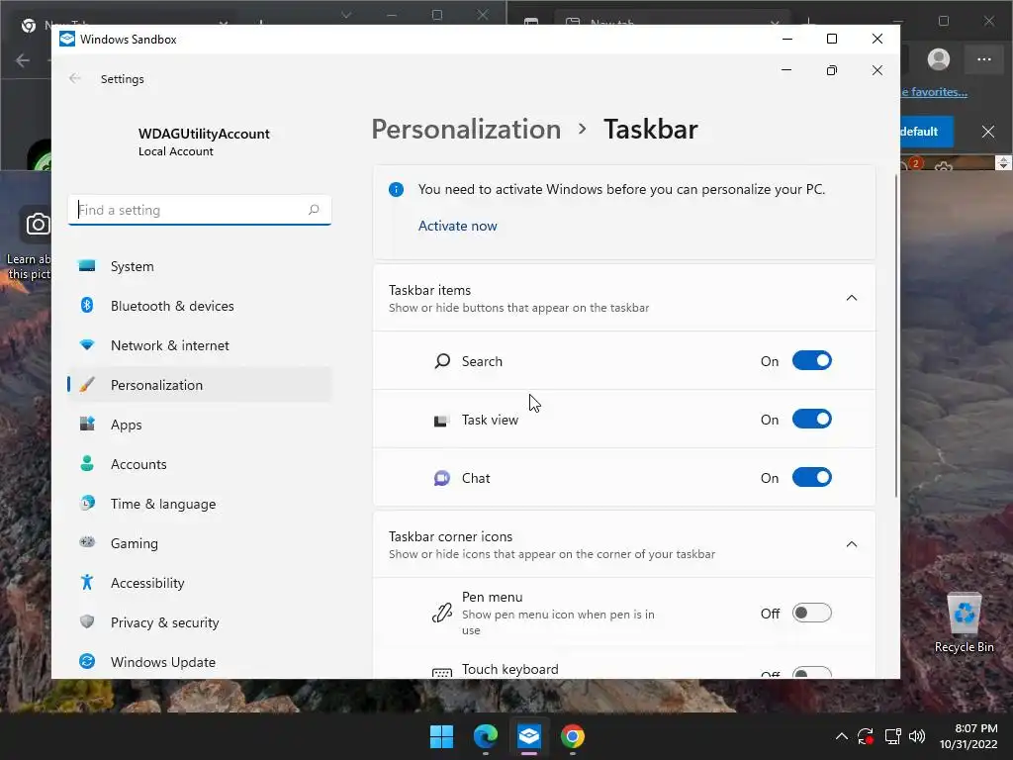Image resolution: width=1013 pixels, height=760 pixels.
Task: Dismiss the Edge default browser banner
Action: tap(988, 132)
